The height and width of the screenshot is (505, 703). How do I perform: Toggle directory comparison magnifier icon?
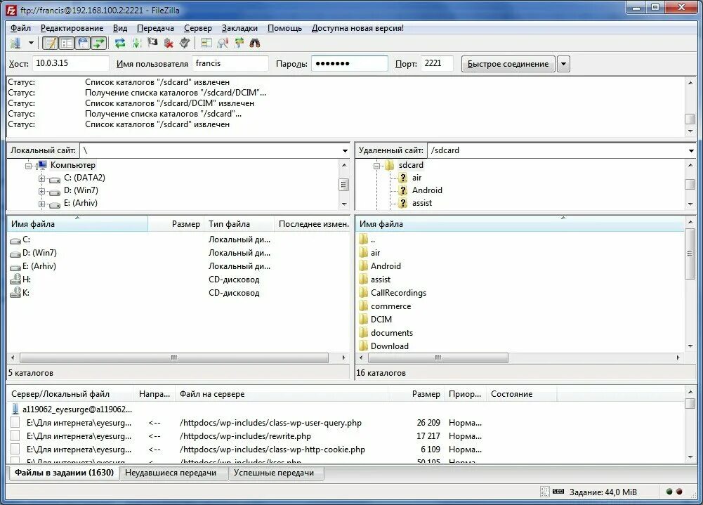point(223,43)
